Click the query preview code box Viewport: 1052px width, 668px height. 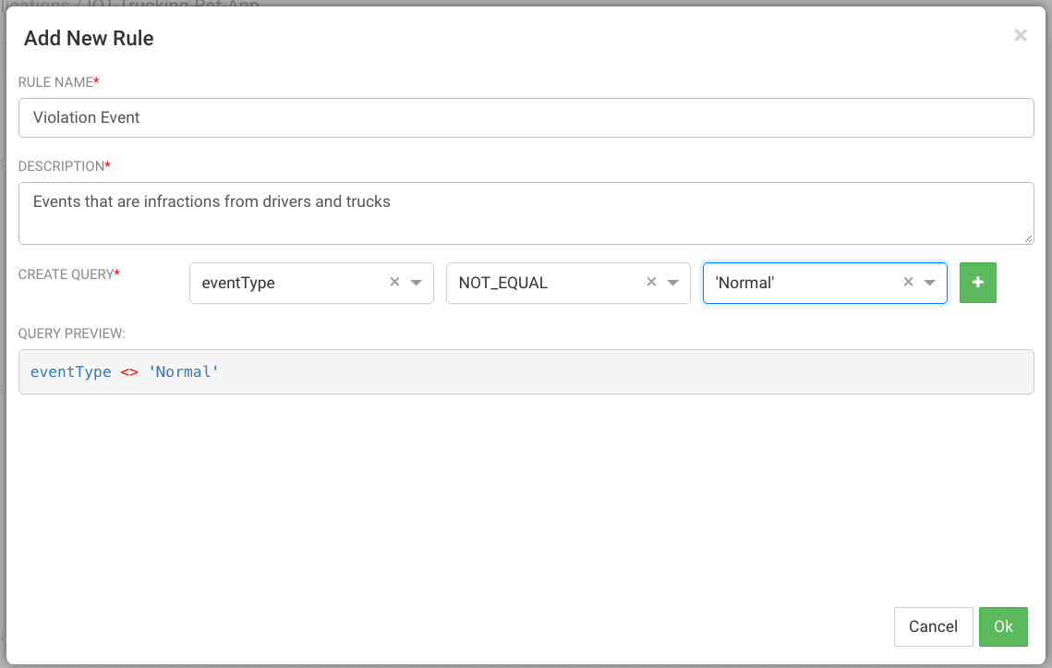click(x=526, y=372)
